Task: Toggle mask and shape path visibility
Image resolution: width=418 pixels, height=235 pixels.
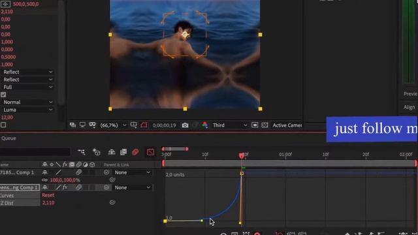Action: pos(92,125)
